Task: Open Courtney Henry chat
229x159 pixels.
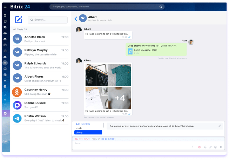Action: [x=41, y=92]
